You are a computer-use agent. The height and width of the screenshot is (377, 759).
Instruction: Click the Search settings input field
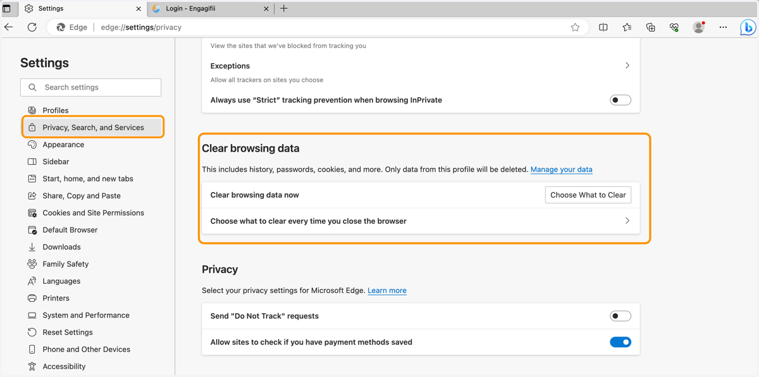tap(91, 87)
